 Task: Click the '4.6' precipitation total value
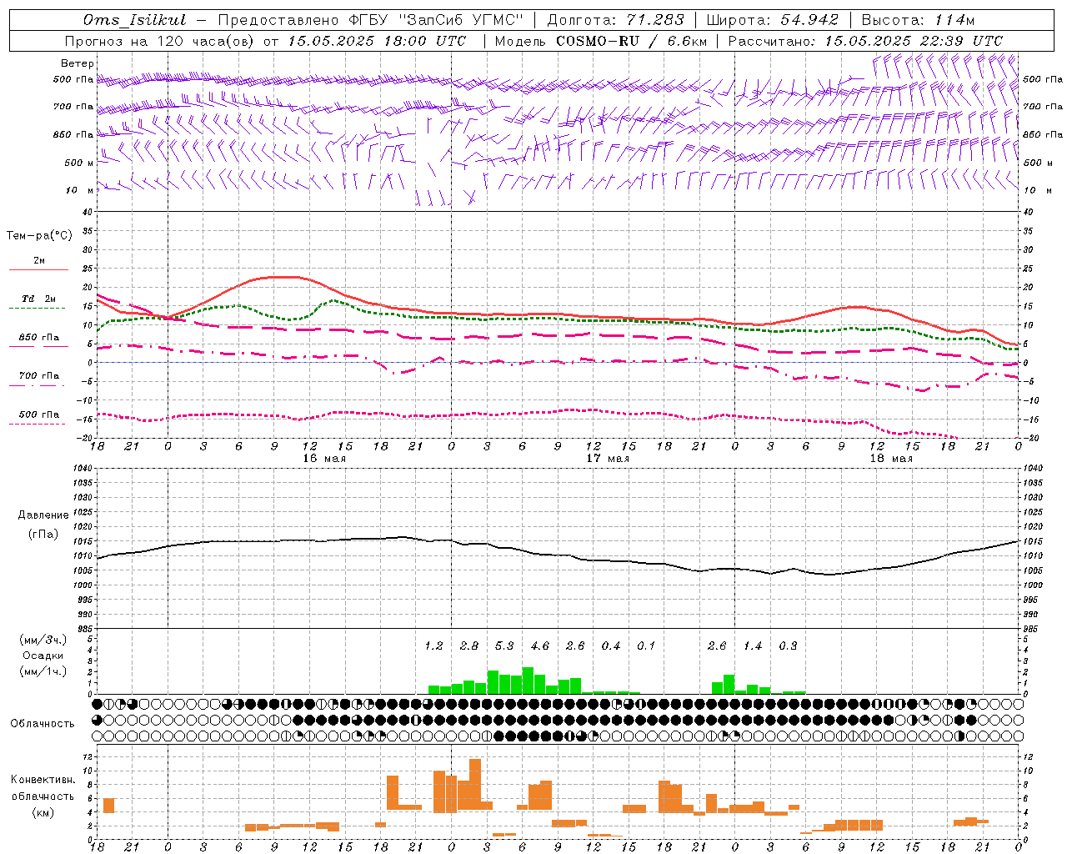[540, 646]
